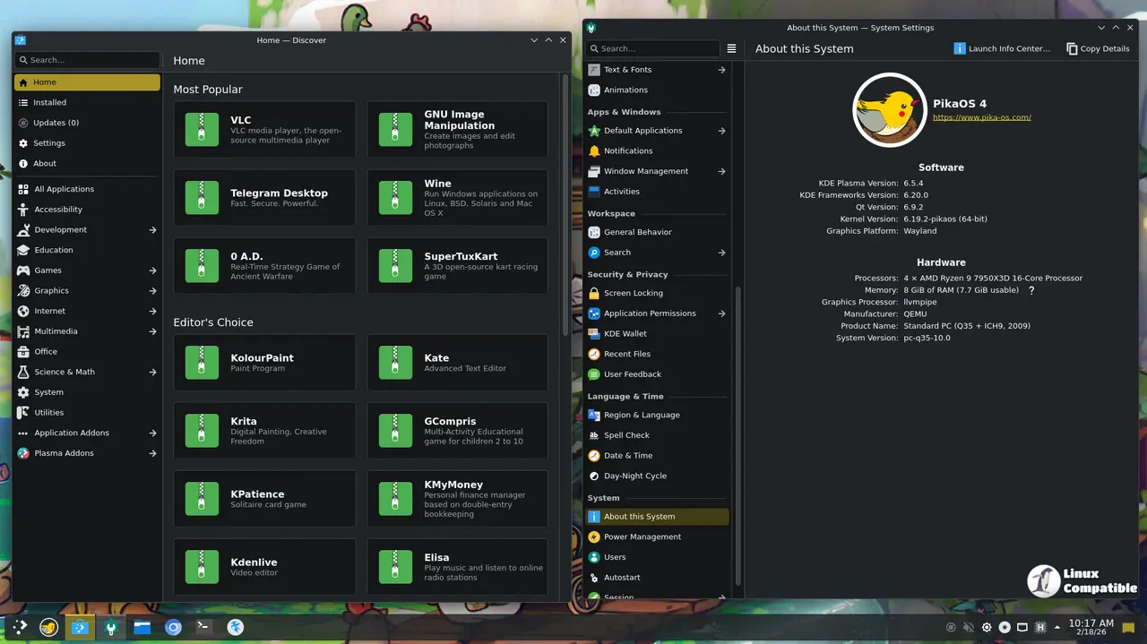The width and height of the screenshot is (1147, 644).
Task: Open the file manager from the taskbar
Action: 142,627
